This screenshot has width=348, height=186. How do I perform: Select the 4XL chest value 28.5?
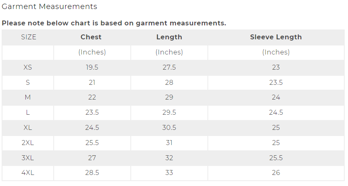(92, 172)
